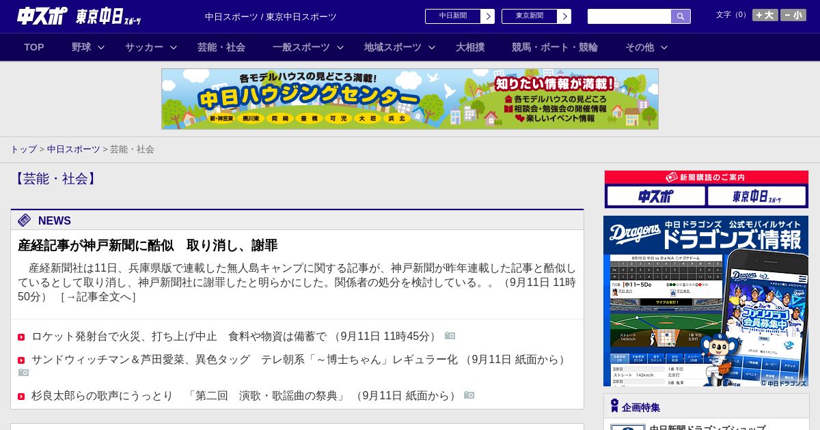The height and width of the screenshot is (430, 820).
Task: Click the camera icon under サンドウィッチマン article
Action: (23, 373)
